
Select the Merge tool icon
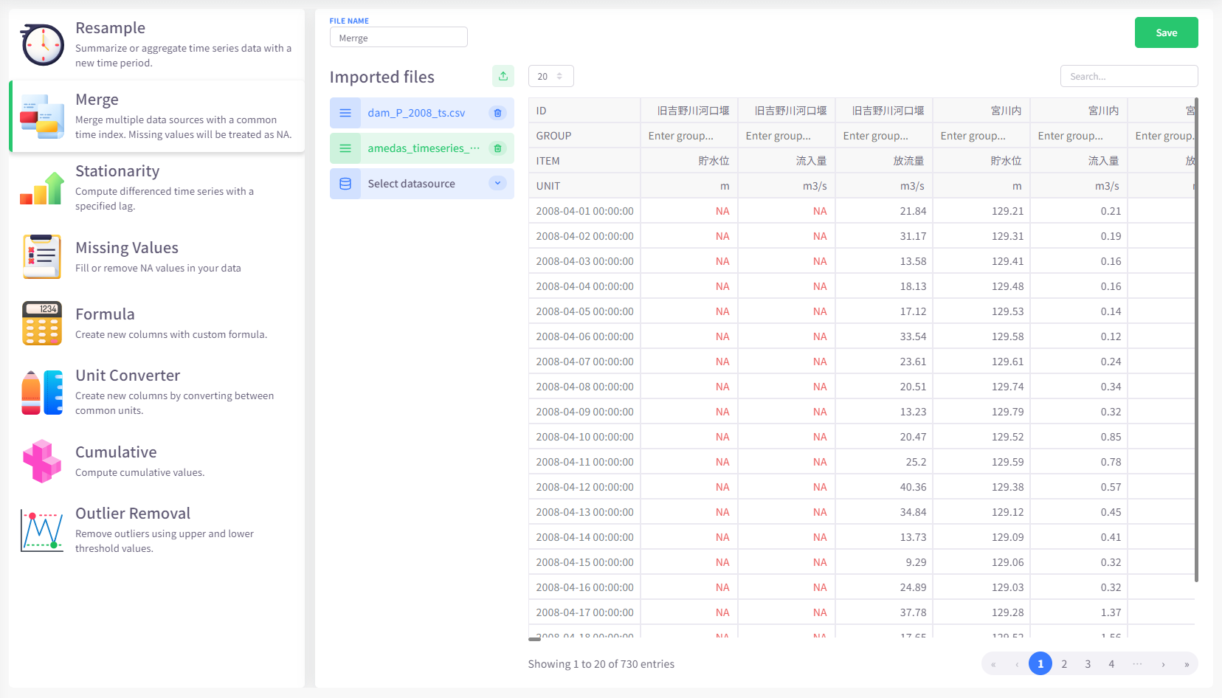coord(42,117)
